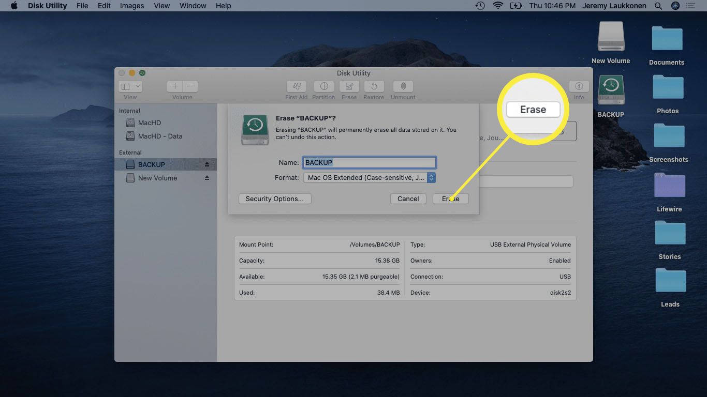The height and width of the screenshot is (397, 707).
Task: Select BACKUP volume in the sidebar
Action: click(165, 164)
